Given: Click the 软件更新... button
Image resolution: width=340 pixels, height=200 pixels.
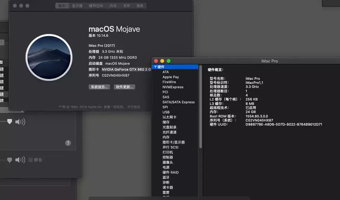Looking at the screenshot, I should tap(124, 87).
